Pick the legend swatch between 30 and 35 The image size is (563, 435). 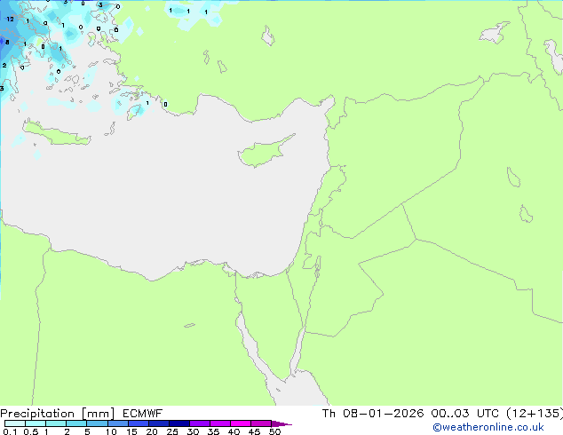200,423
